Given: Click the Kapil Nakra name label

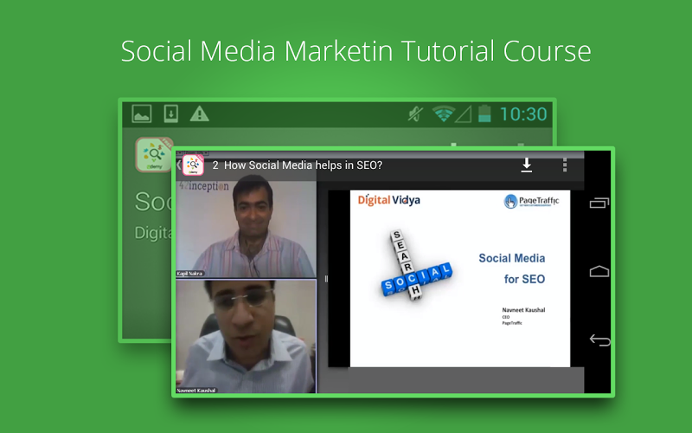Looking at the screenshot, I should pyautogui.click(x=189, y=274).
